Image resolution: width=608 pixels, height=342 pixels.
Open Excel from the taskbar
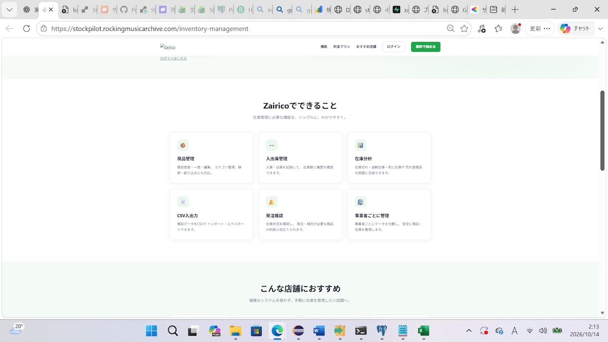pyautogui.click(x=424, y=331)
